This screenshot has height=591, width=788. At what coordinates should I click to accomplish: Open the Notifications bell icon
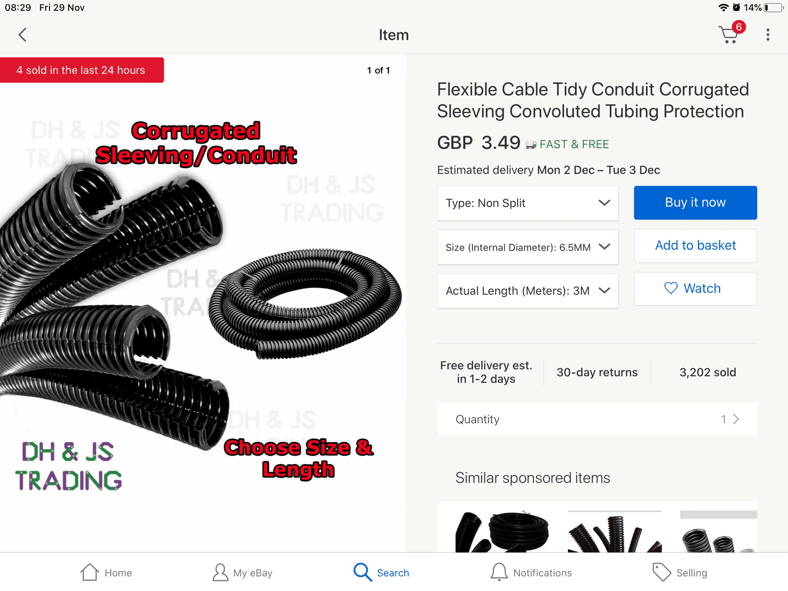point(499,572)
